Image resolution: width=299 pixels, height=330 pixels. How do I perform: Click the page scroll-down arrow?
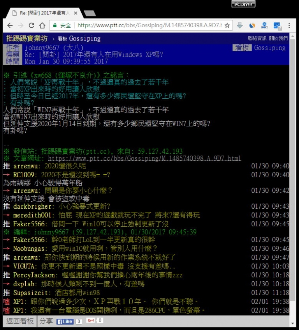pyautogui.click(x=293, y=323)
